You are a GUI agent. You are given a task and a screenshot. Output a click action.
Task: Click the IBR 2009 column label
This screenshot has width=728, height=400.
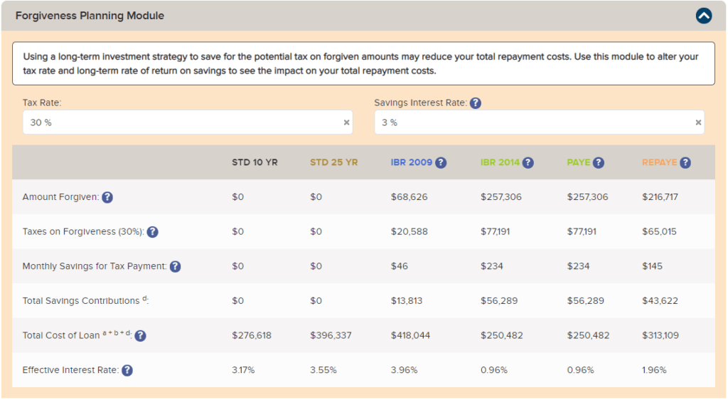tap(411, 162)
